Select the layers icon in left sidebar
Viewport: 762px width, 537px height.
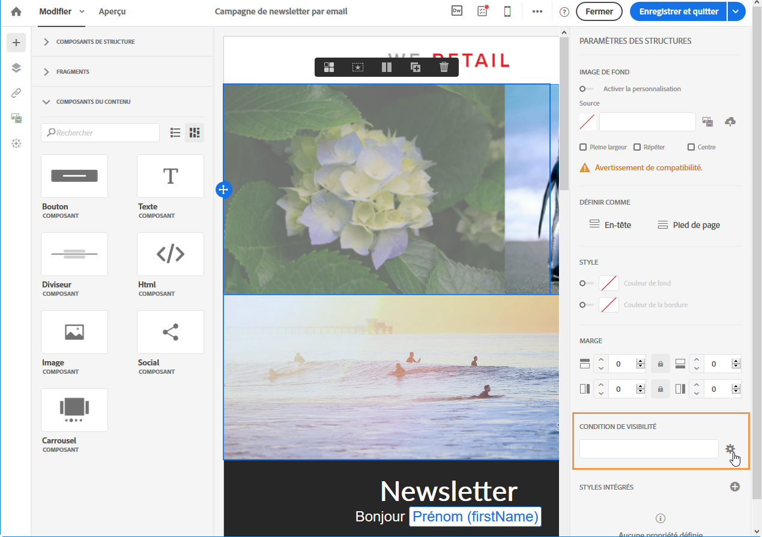(16, 68)
